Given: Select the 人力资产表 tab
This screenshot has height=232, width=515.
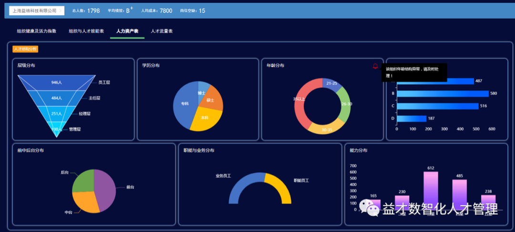Looking at the screenshot, I should tap(127, 31).
